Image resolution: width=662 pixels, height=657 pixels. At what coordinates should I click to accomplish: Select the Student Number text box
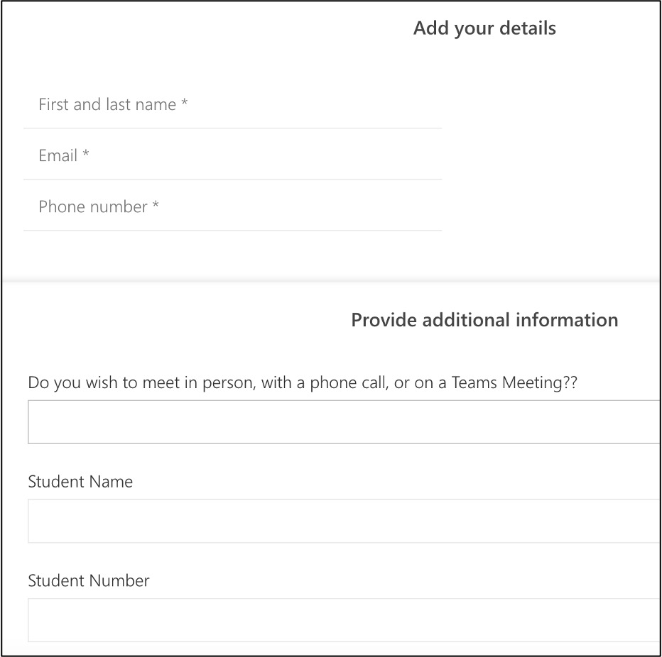click(344, 620)
